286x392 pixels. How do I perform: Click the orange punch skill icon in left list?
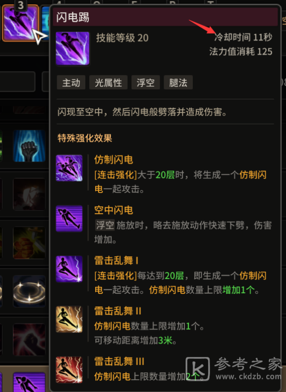29,243
